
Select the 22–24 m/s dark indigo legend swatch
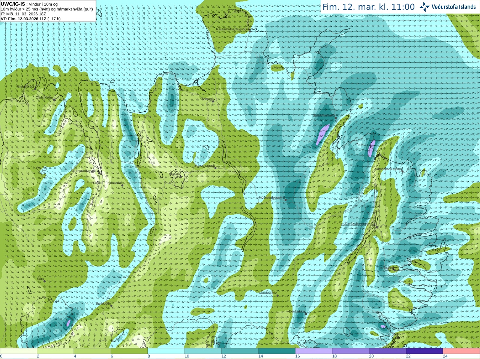(424, 351)
